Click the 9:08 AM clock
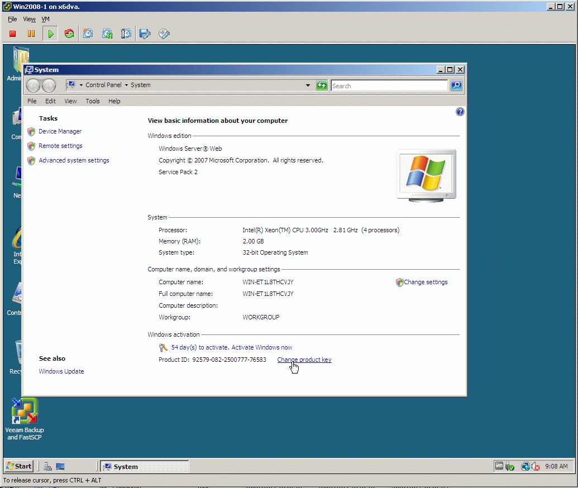The width and height of the screenshot is (578, 488). click(x=556, y=466)
